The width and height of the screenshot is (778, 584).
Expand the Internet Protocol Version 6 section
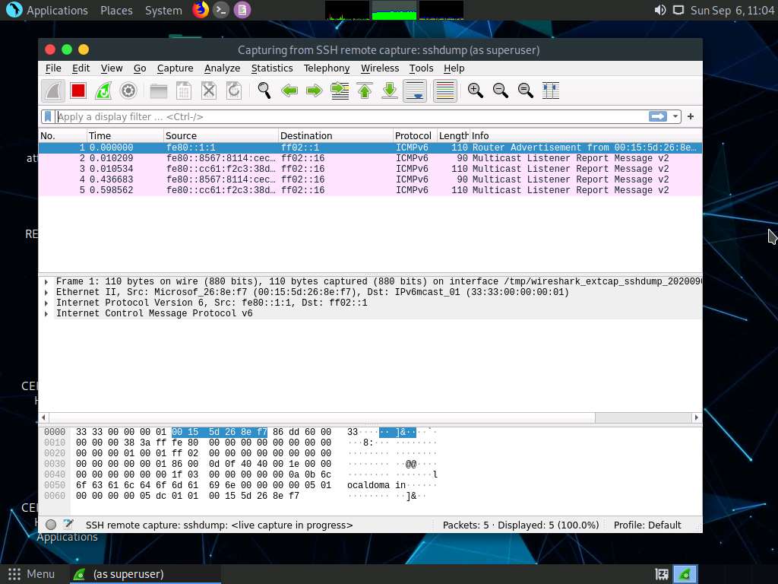[46, 303]
